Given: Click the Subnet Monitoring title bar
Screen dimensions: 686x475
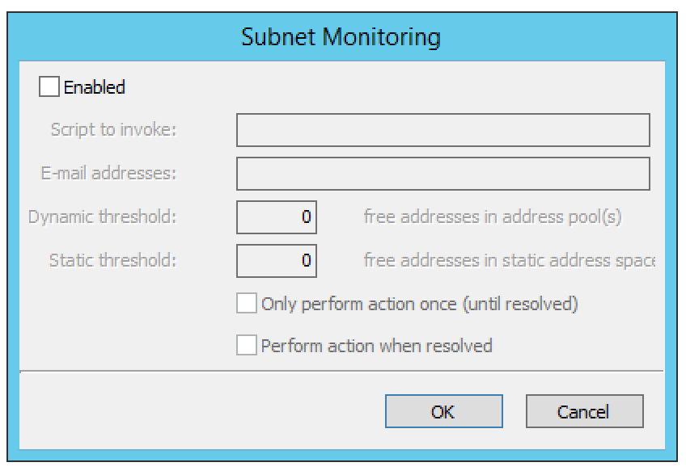Looking at the screenshot, I should pyautogui.click(x=341, y=36).
